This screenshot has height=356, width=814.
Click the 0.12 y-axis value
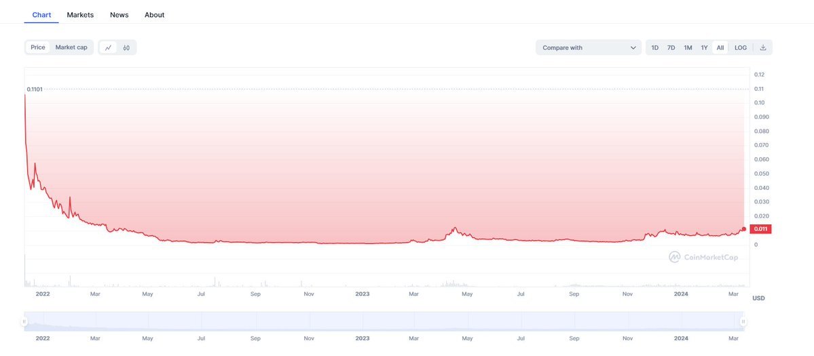pyautogui.click(x=759, y=75)
